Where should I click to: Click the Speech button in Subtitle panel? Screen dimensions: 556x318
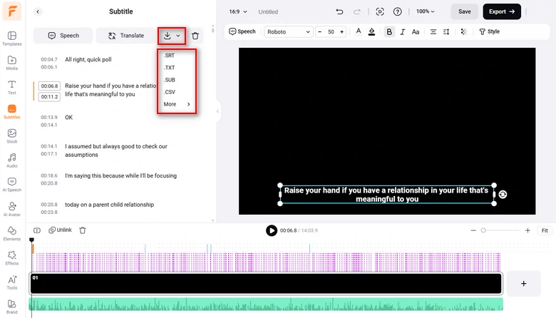[63, 36]
